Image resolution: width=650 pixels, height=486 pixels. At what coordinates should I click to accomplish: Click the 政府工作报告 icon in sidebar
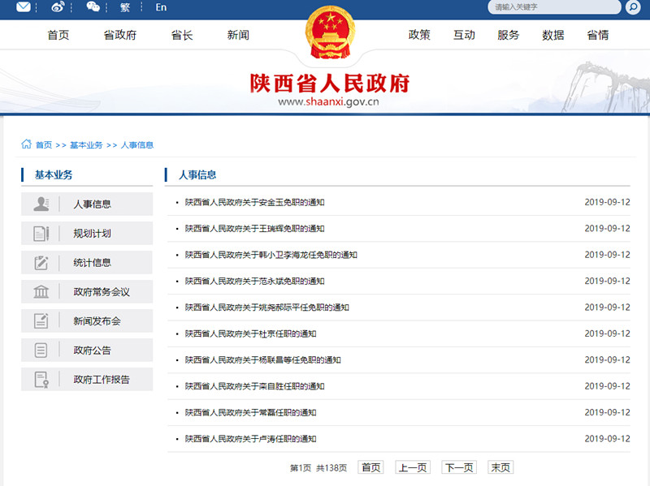[x=41, y=379]
